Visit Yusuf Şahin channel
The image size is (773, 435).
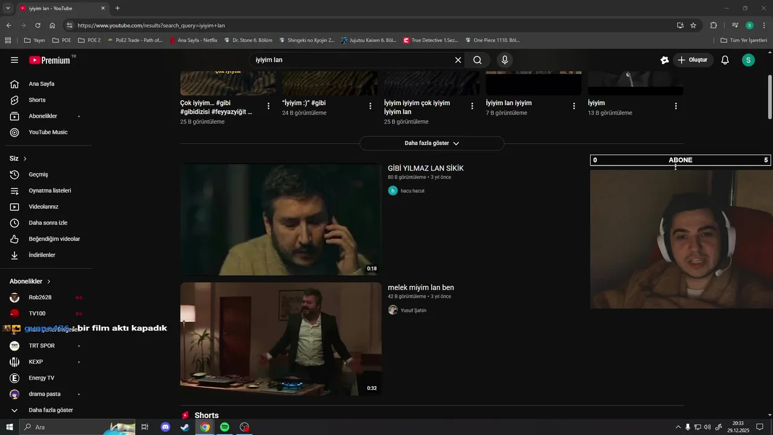pyautogui.click(x=414, y=311)
